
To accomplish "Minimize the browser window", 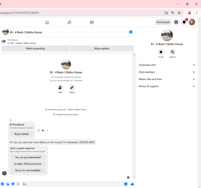I will (178, 4).
